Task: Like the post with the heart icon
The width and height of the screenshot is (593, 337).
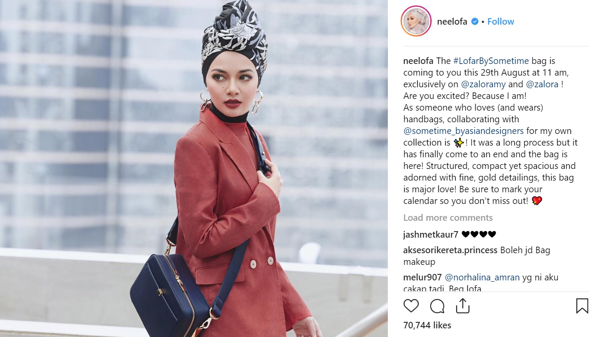Action: (411, 306)
